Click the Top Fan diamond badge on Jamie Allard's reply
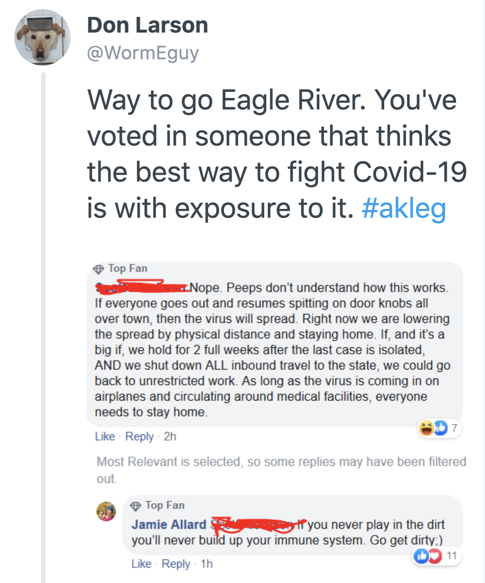485x583 pixels. 136,506
